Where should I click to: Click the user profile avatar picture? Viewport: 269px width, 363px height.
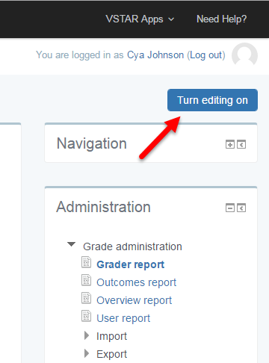coord(244,55)
